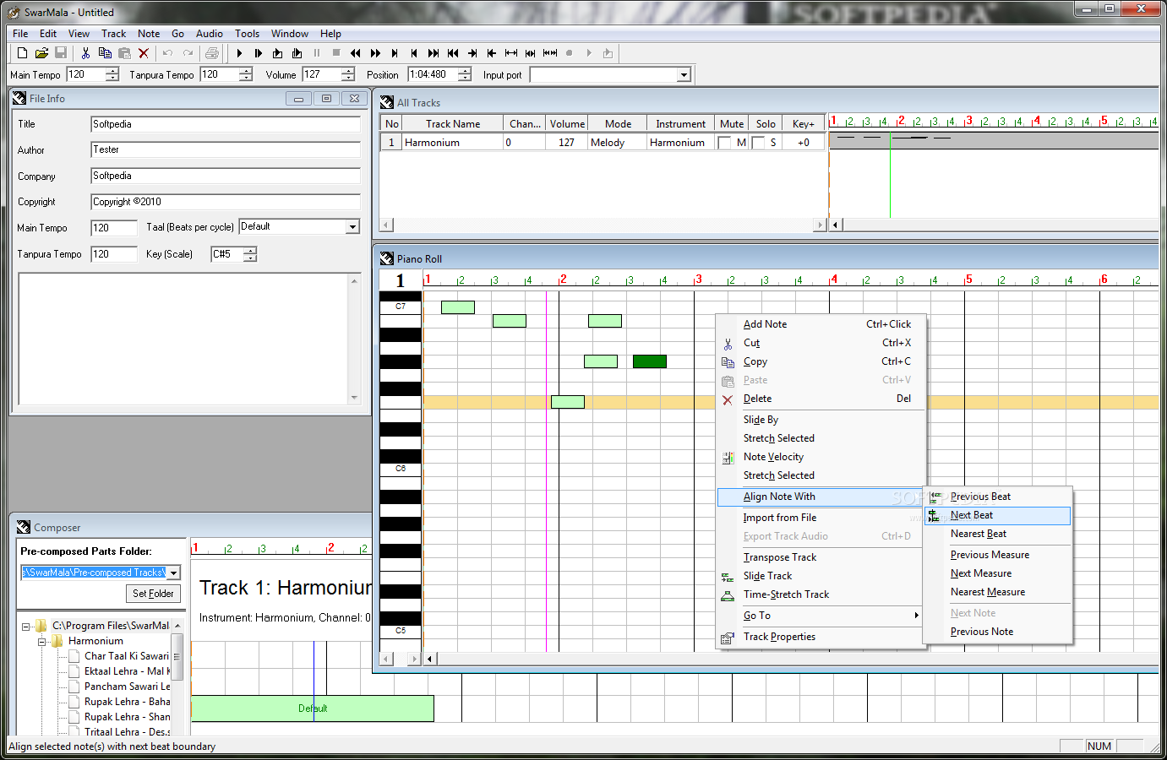Select Char Taal Ki Sawari tree item

127,656
